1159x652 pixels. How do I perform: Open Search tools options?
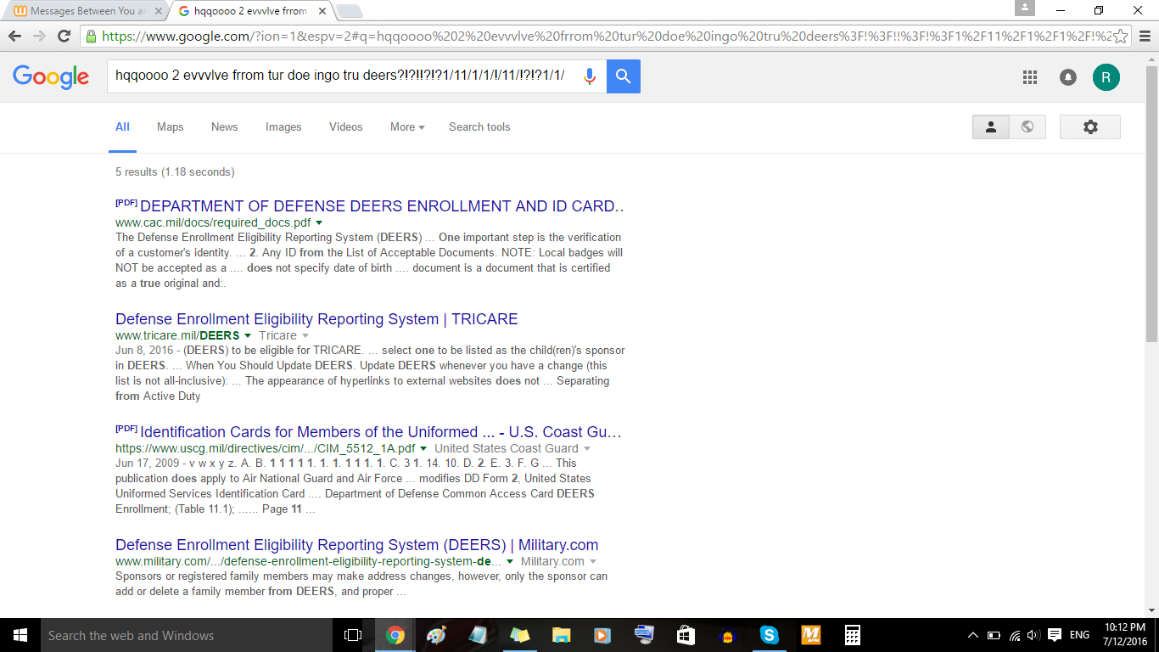click(479, 126)
